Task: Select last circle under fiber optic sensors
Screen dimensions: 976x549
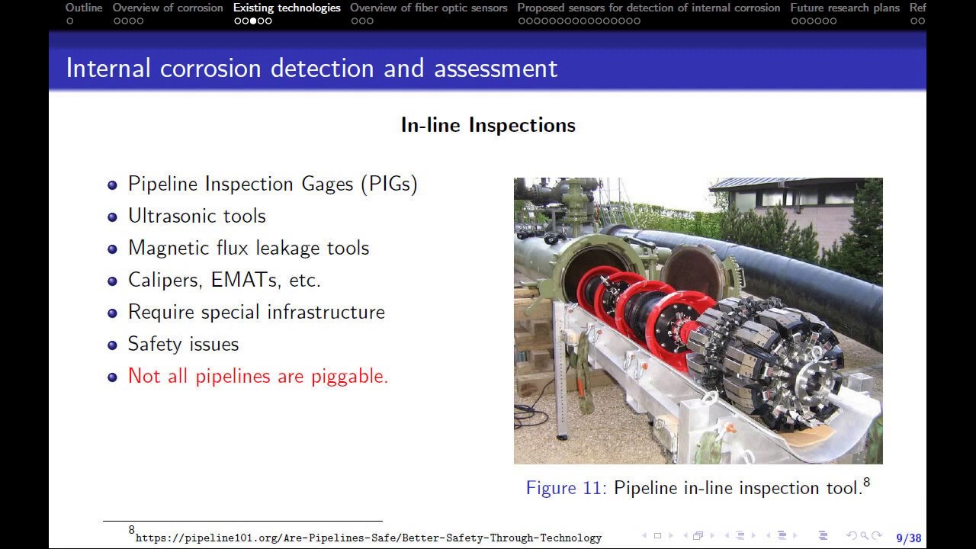Action: click(x=370, y=21)
